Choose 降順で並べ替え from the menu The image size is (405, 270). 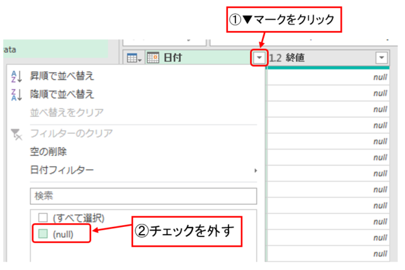tap(62, 94)
